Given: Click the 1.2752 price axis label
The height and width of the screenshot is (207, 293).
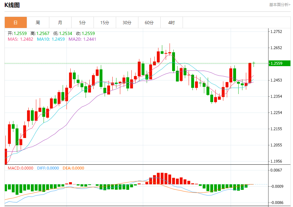Looking at the screenshot, I should (276, 31).
